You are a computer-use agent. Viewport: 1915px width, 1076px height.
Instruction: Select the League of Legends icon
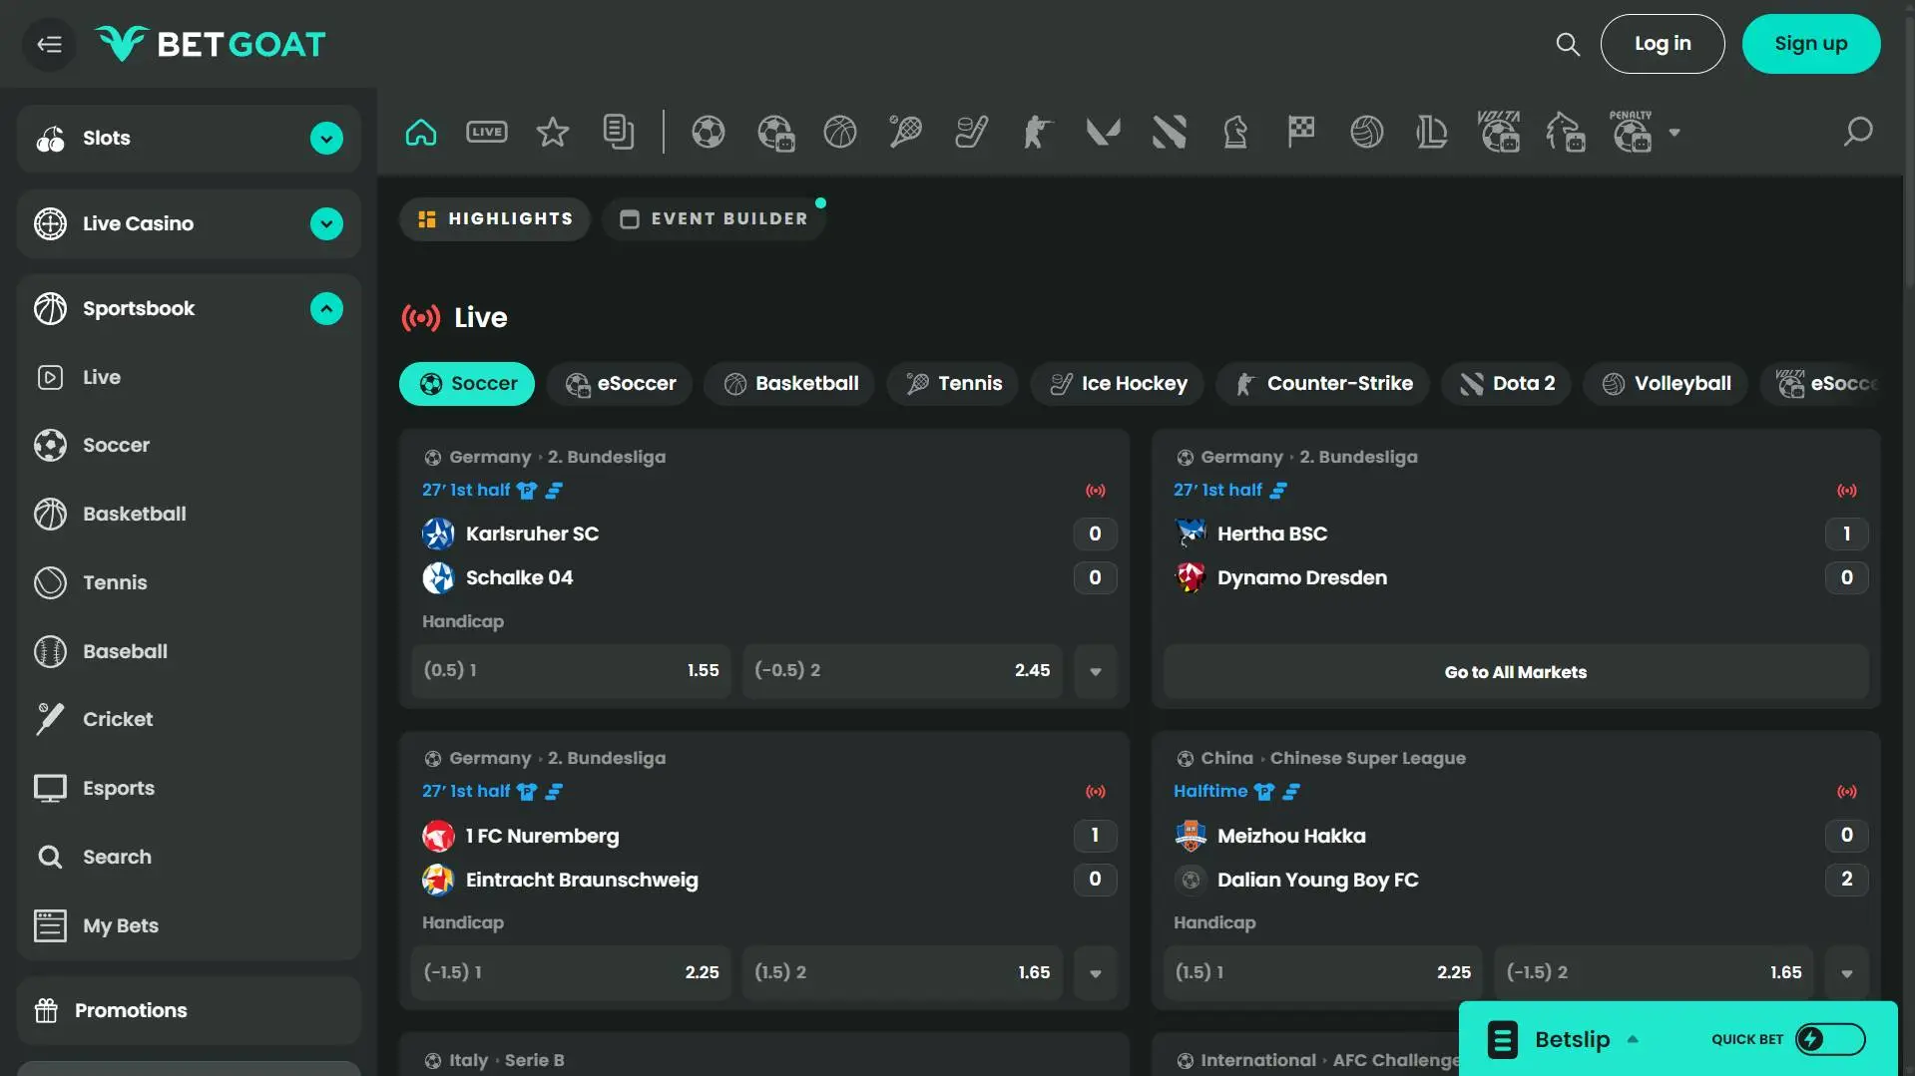(x=1432, y=132)
